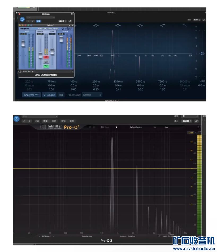Click the full screen icon in Pro-Q 3
This screenshot has width=217, height=252.
[x=199, y=127]
